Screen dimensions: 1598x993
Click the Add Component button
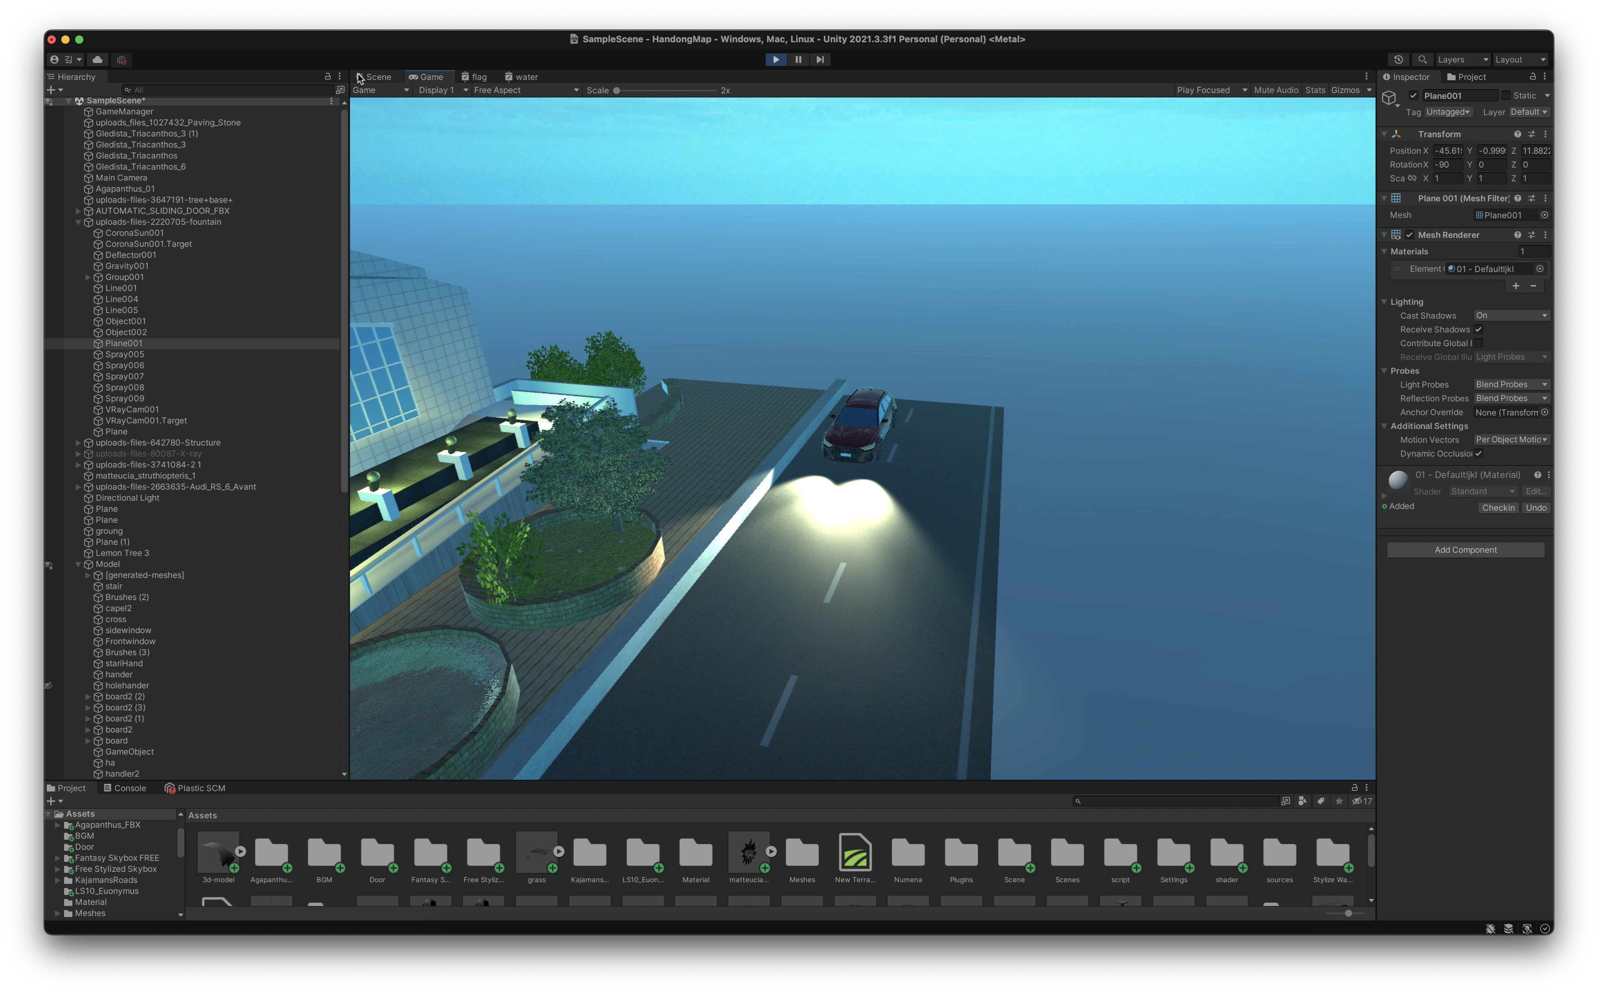[1465, 550]
